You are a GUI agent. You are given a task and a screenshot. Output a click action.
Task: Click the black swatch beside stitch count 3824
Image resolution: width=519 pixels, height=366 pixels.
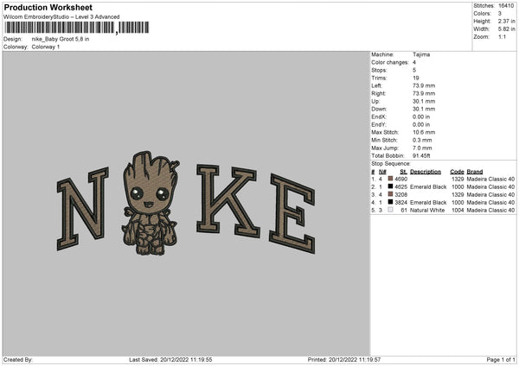(x=391, y=202)
